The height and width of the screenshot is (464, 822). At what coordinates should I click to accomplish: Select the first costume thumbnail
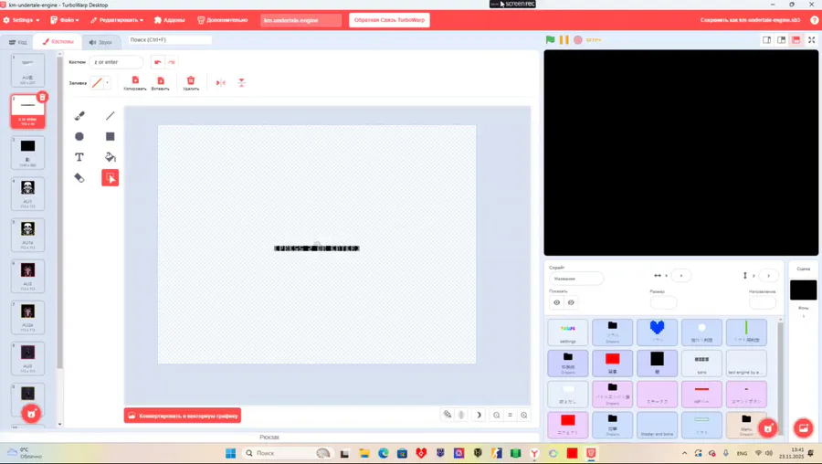(x=27, y=70)
